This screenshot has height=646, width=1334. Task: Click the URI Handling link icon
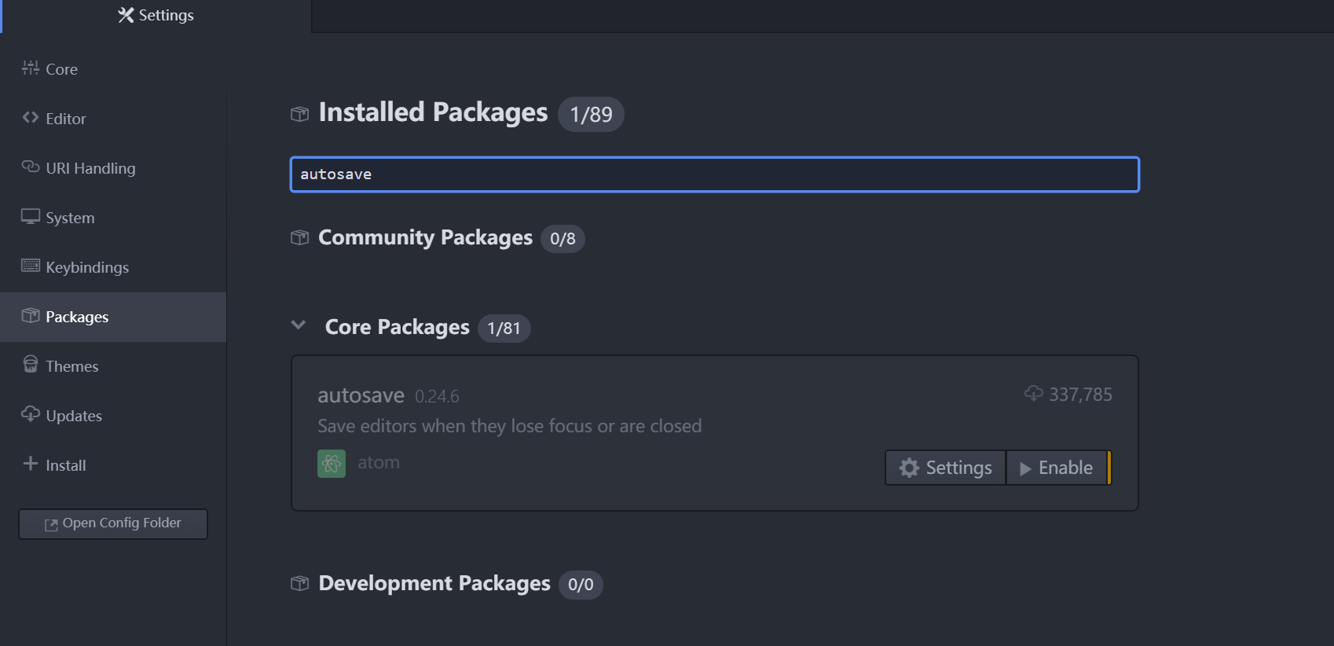point(30,167)
